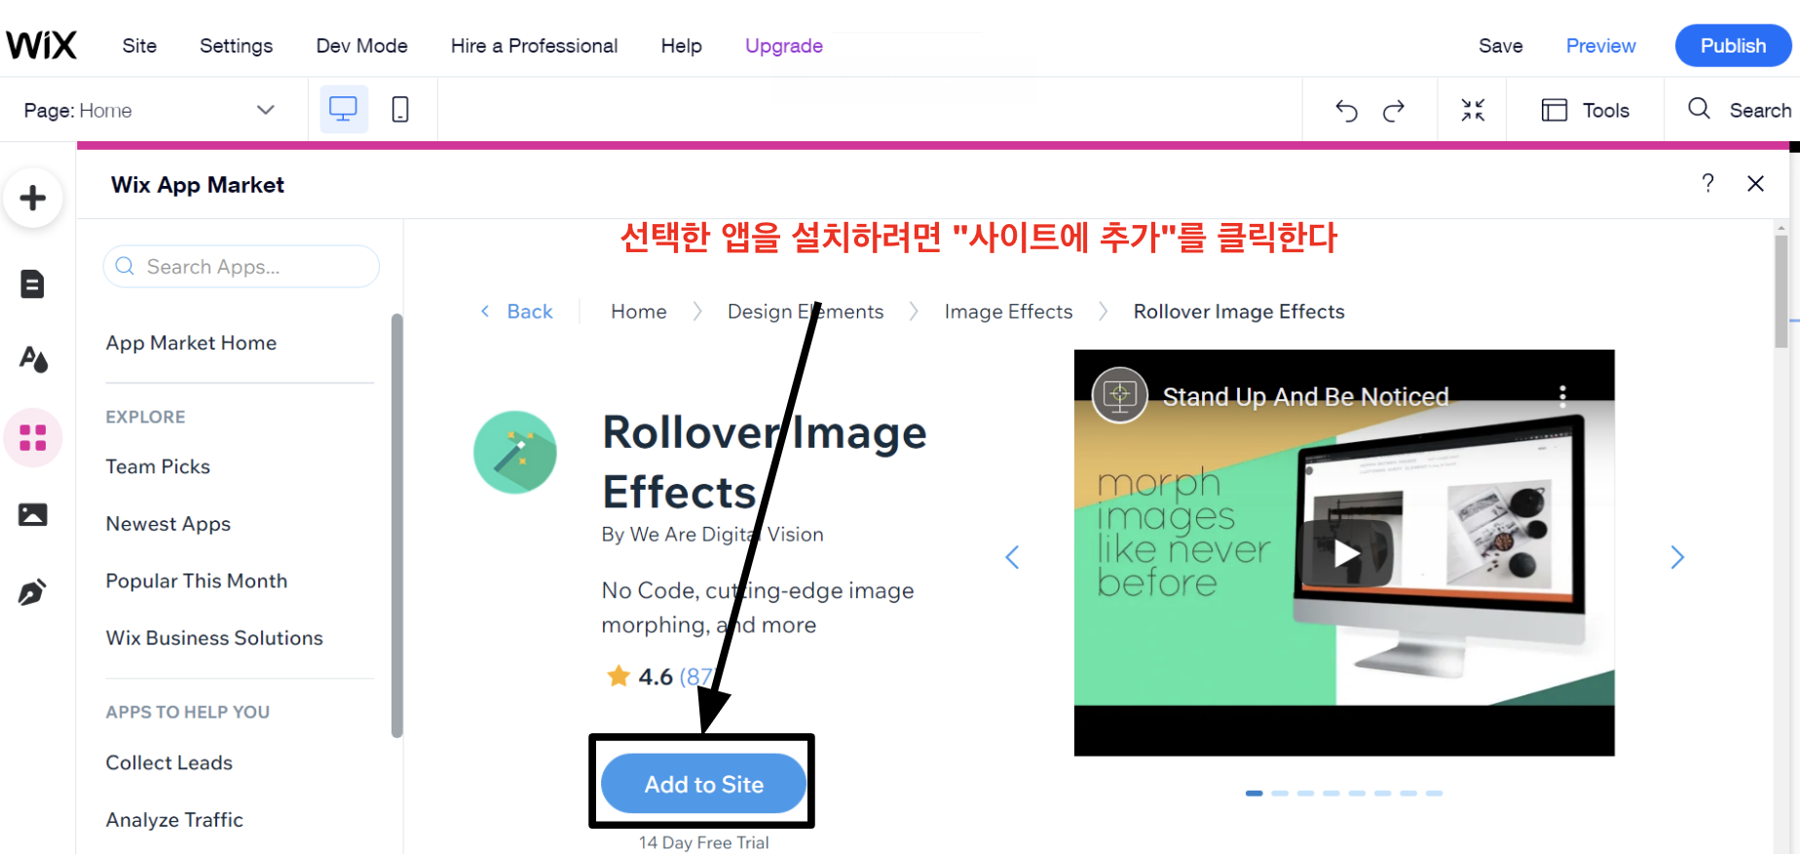Click the video channel avatar icon
This screenshot has height=854, width=1800.
tap(1120, 394)
